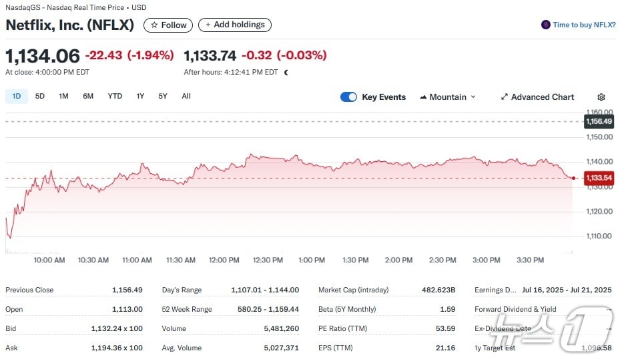Click the expand arrows icon beside Advanced Chart
Image resolution: width=622 pixels, height=361 pixels.
tap(505, 97)
